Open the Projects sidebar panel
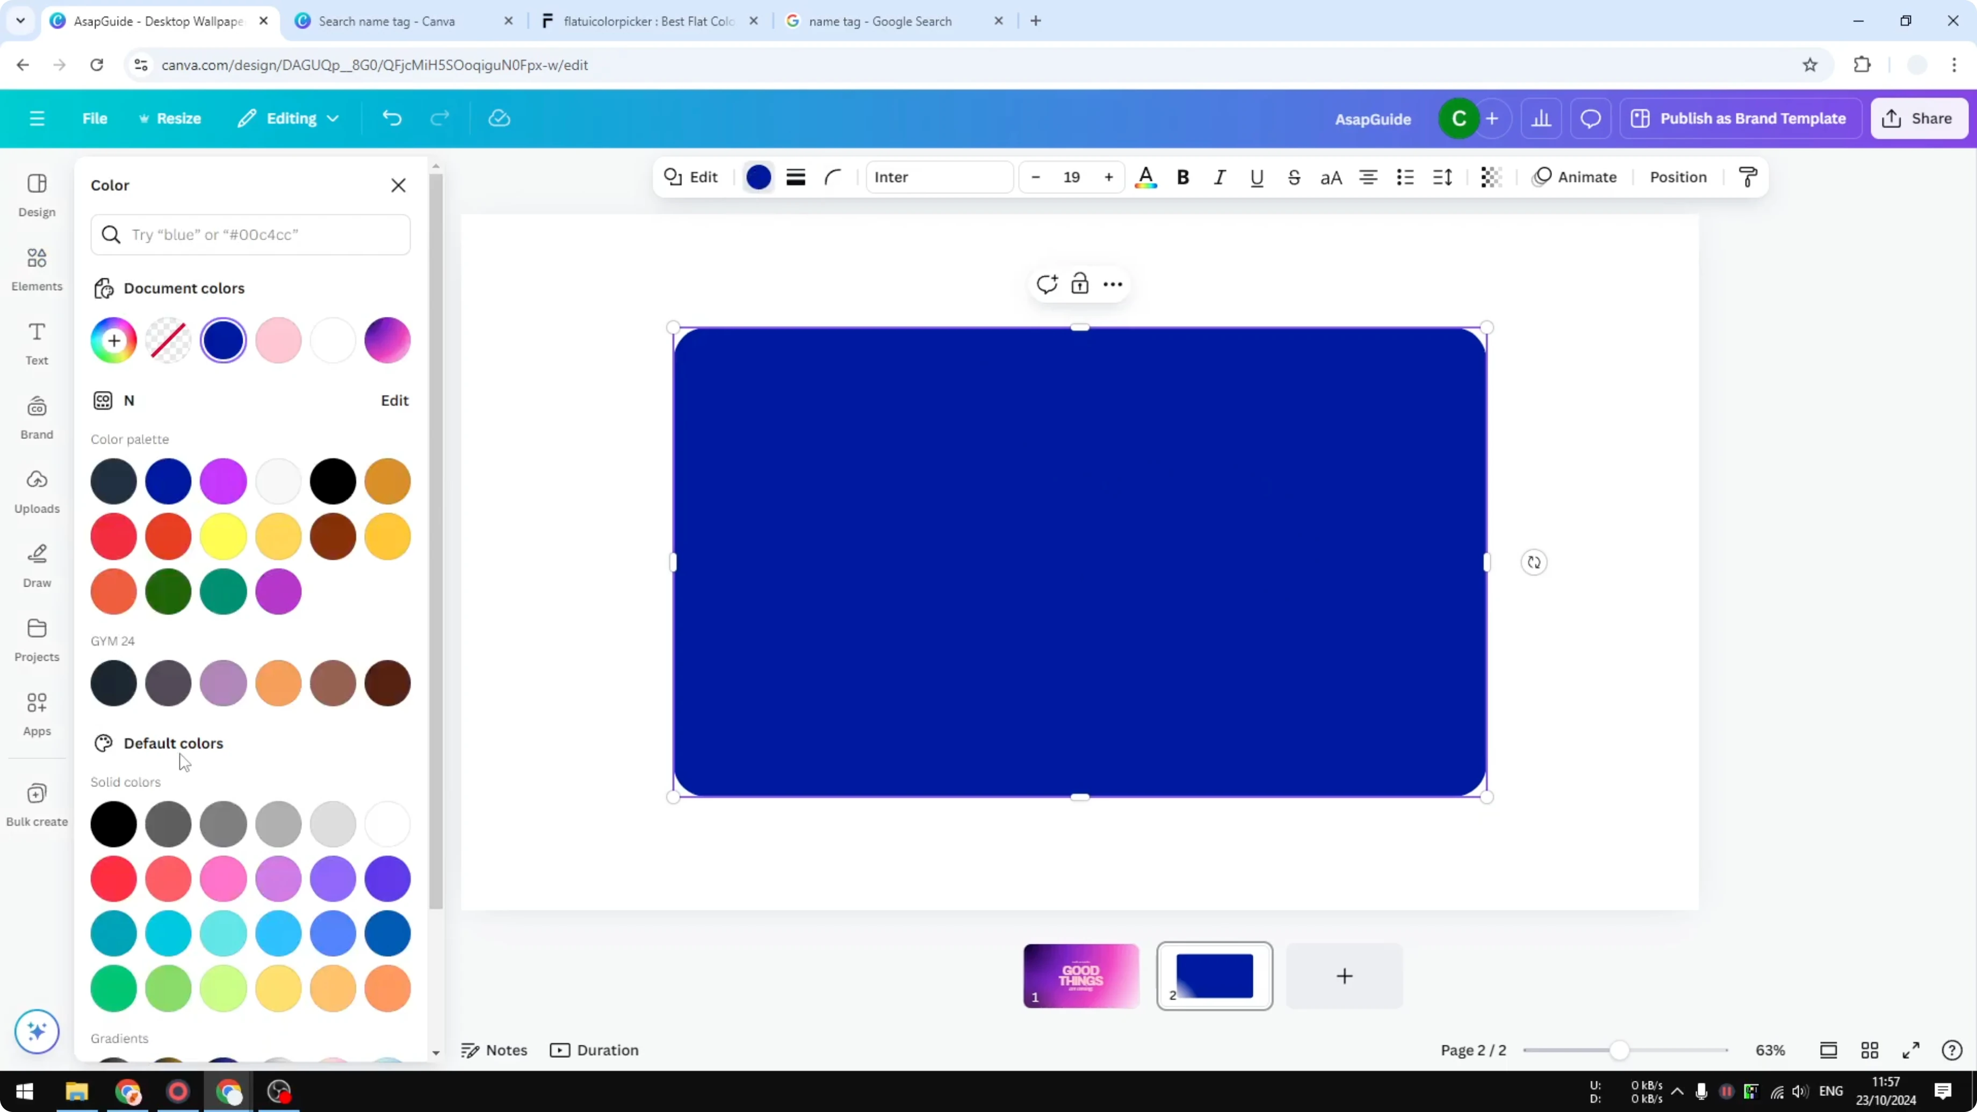This screenshot has height=1112, width=1977. pyautogui.click(x=37, y=640)
